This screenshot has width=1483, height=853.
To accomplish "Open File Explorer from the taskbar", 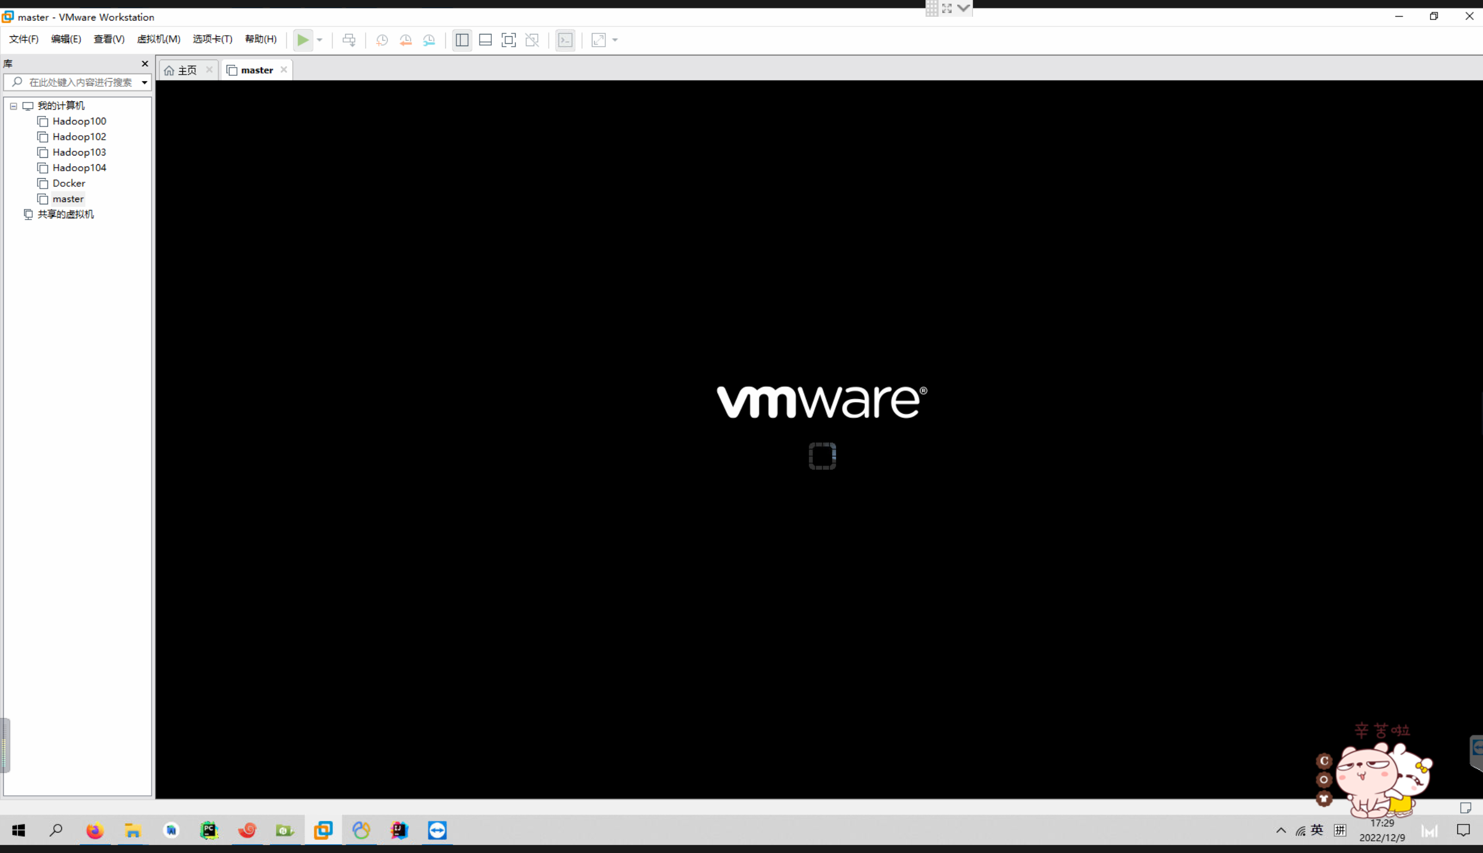I will 133,830.
